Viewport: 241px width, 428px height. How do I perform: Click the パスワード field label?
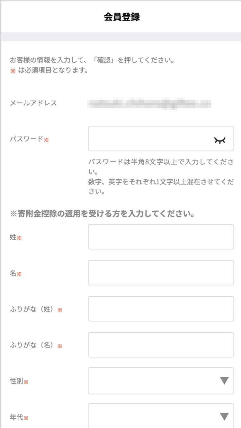26,139
